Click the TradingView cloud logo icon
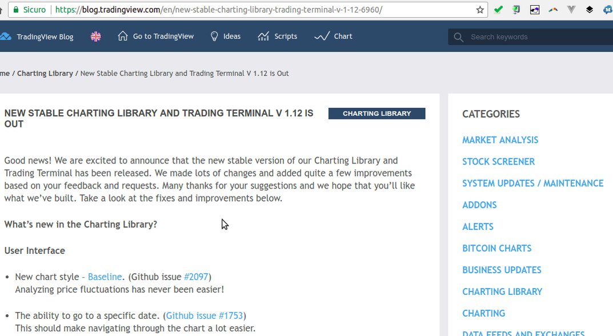This screenshot has height=336, width=613. click(x=6, y=37)
